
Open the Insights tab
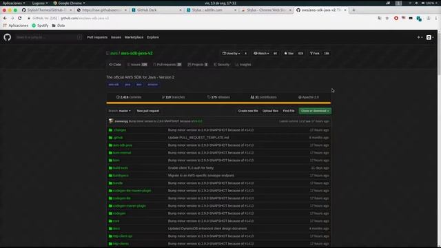click(243, 64)
